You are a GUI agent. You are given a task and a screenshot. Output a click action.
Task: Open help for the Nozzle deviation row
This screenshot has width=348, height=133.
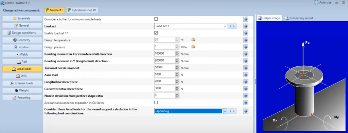coord(245,96)
